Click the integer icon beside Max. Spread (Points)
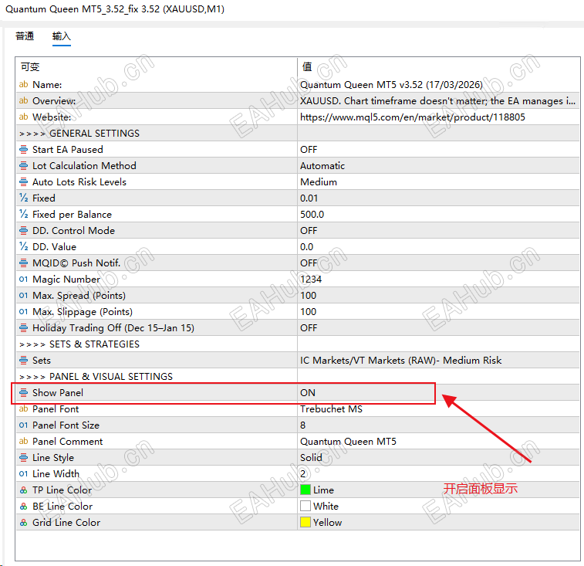The width and height of the screenshot is (584, 566). point(23,295)
